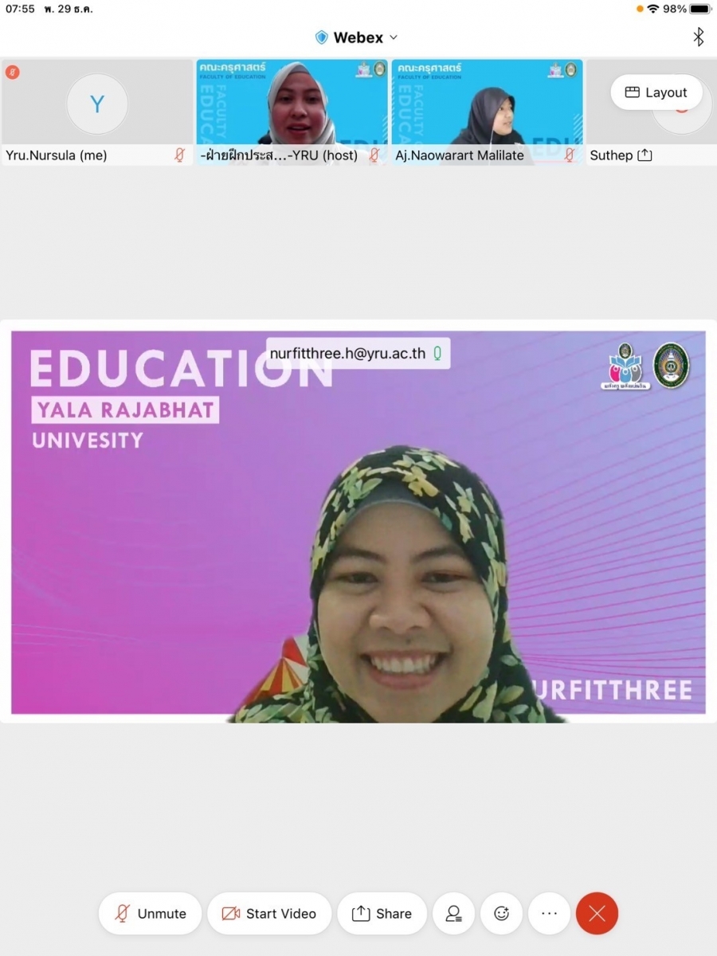This screenshot has height=956, width=717.
Task: Select Yru.Nursula (me) avatar tile
Action: (x=96, y=104)
